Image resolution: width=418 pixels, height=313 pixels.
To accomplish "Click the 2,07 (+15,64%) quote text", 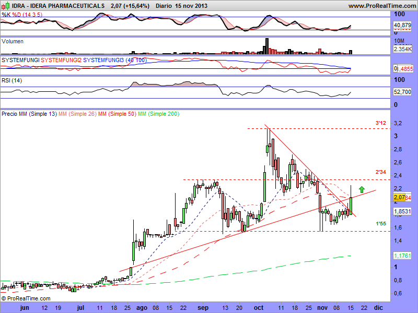I will point(130,6).
